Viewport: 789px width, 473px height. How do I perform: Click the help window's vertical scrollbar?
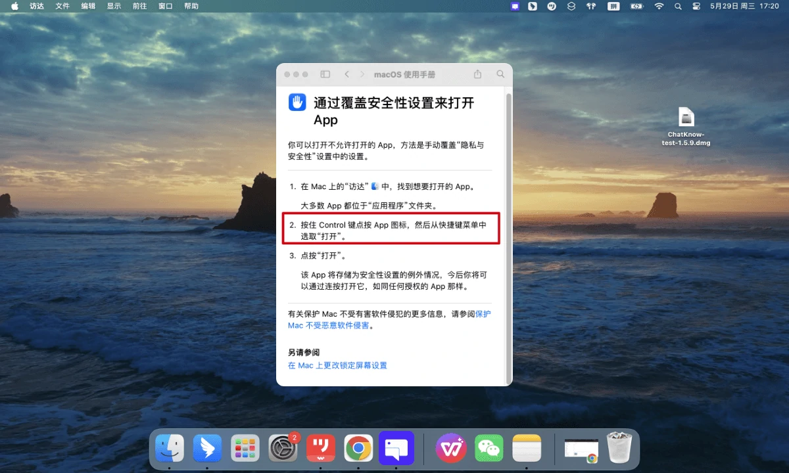[508, 236]
